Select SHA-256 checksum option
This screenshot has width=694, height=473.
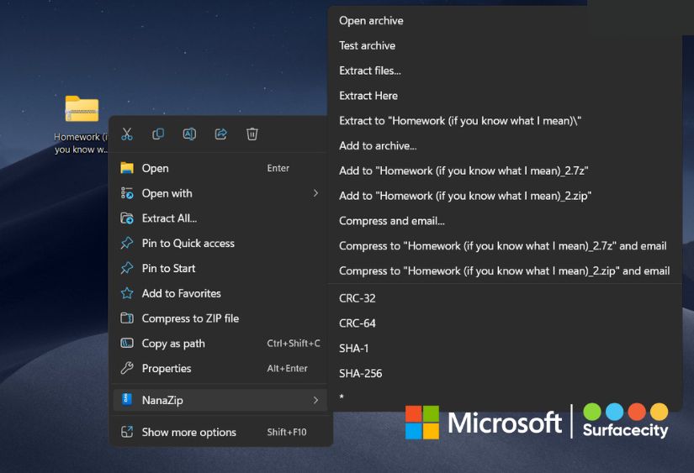coord(360,374)
